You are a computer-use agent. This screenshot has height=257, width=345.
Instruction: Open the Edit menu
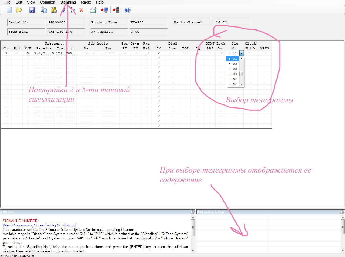[x=19, y=2]
